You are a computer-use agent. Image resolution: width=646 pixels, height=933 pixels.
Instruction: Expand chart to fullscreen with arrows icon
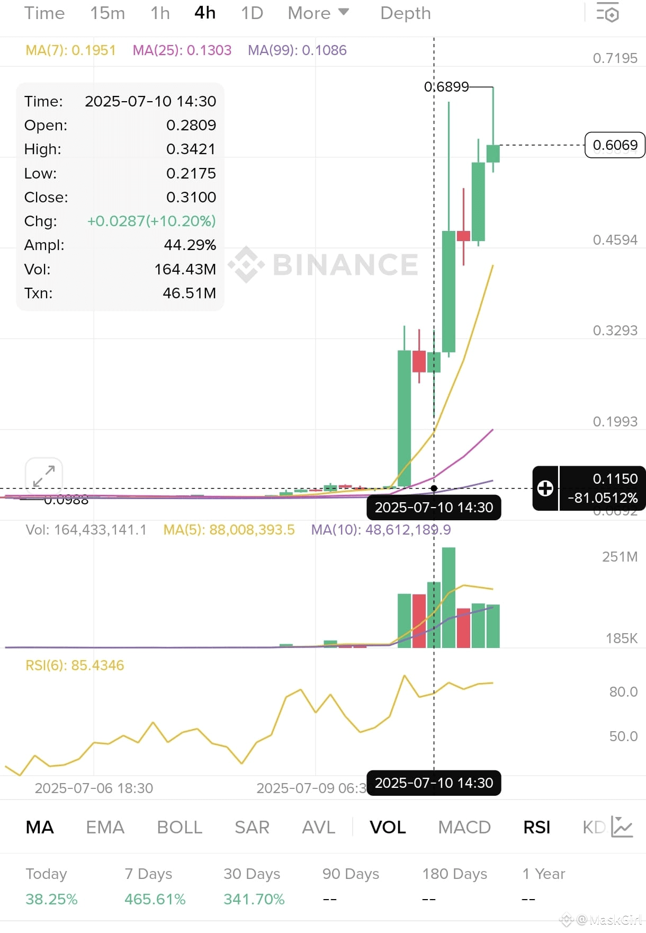click(44, 476)
